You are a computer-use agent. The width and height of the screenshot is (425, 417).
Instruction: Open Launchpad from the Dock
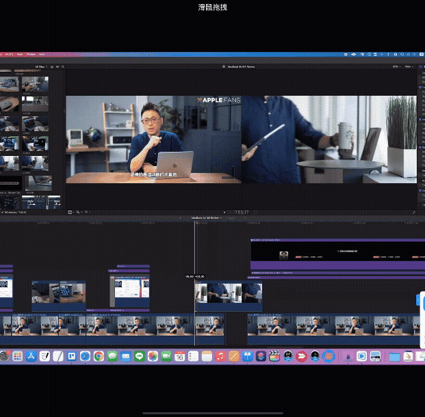click(x=17, y=356)
